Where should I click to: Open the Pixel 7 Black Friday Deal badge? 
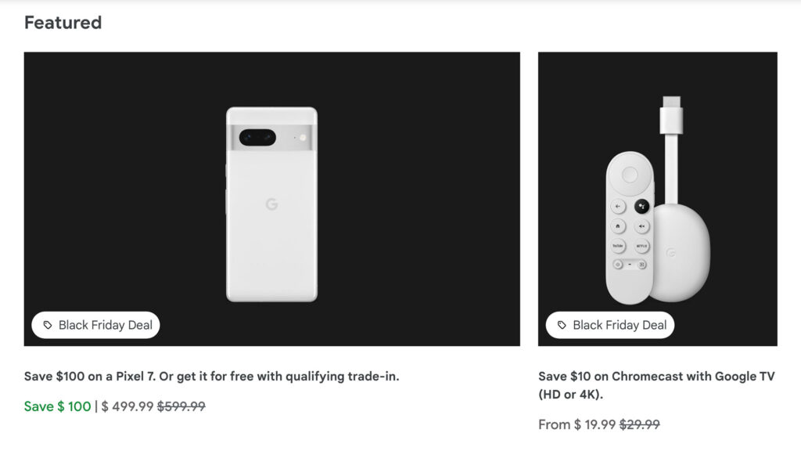(96, 325)
